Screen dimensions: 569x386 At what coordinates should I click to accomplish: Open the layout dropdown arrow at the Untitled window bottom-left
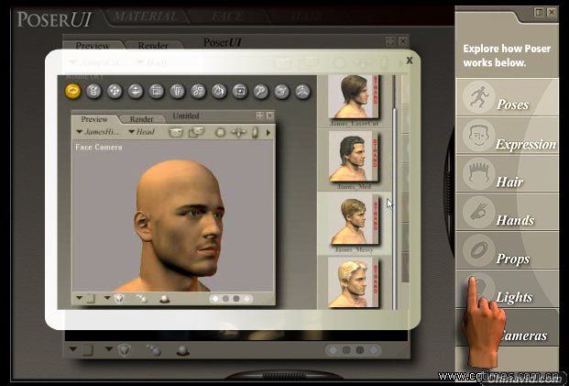[80, 298]
